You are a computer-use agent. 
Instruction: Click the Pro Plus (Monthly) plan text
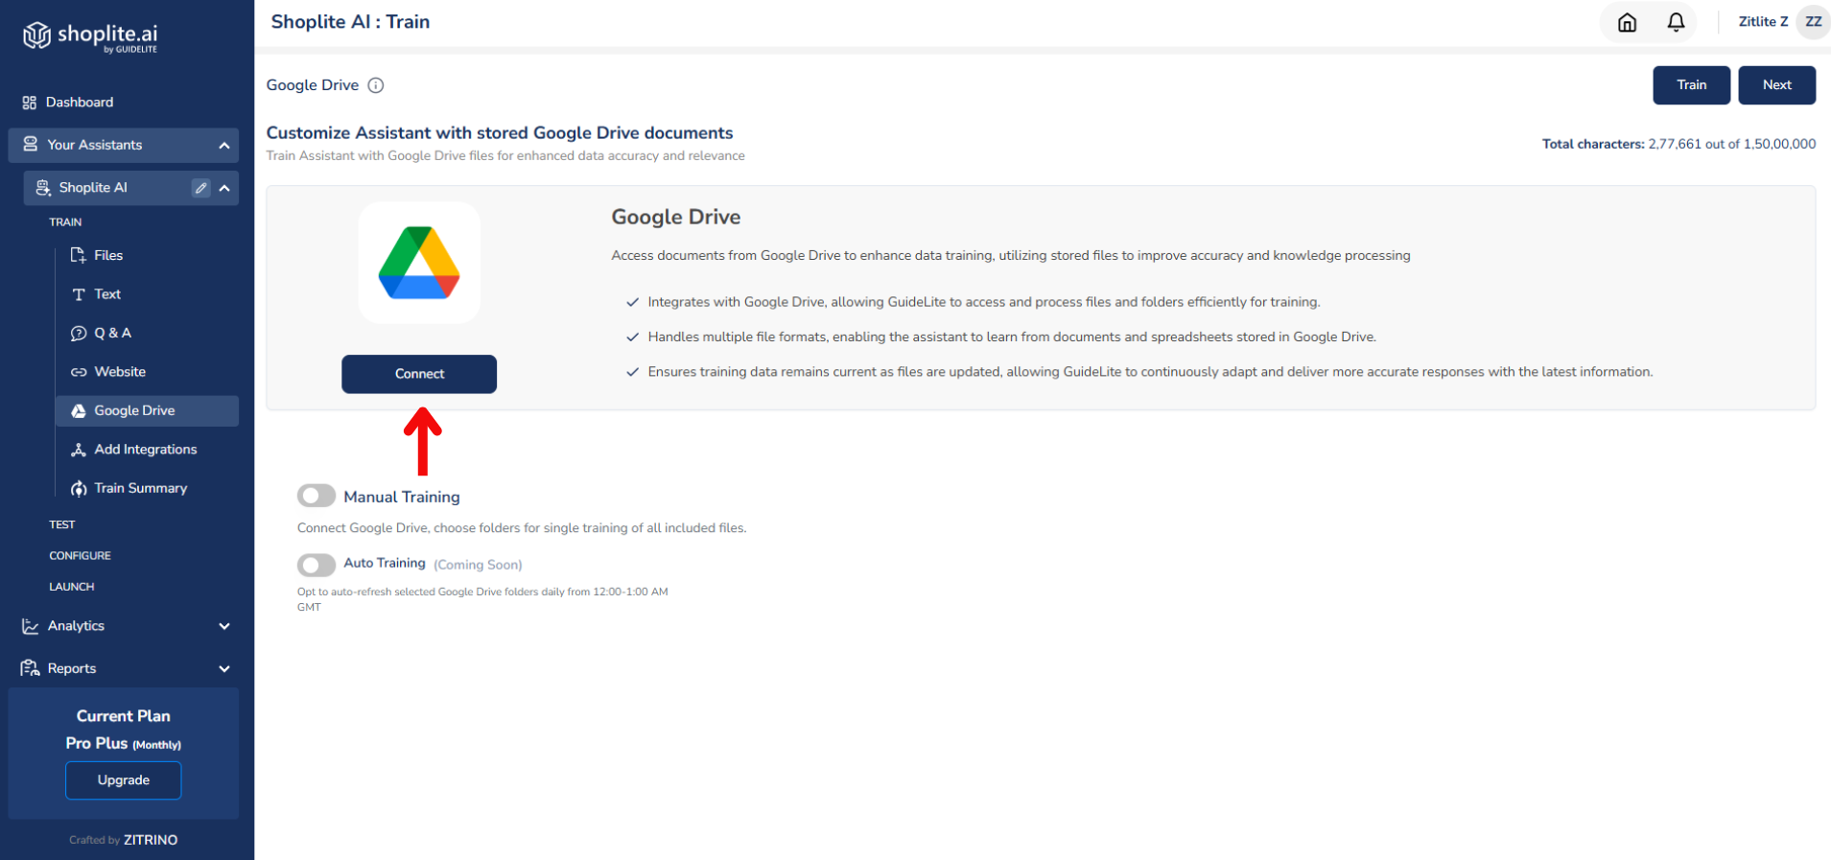coord(123,743)
